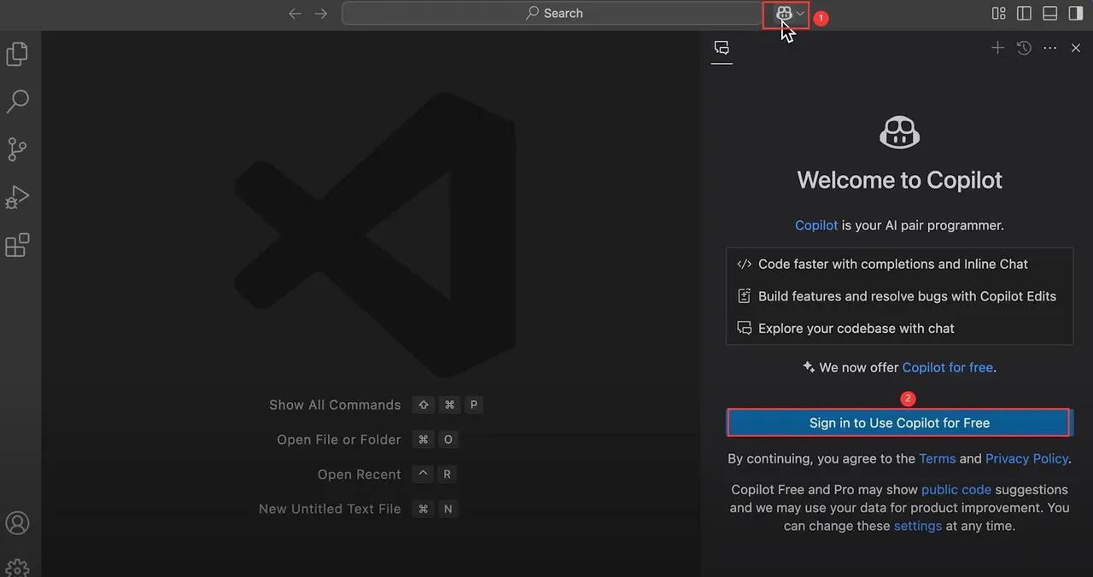This screenshot has width=1093, height=577.
Task: Show chat history with the clock icon
Action: pyautogui.click(x=1024, y=49)
